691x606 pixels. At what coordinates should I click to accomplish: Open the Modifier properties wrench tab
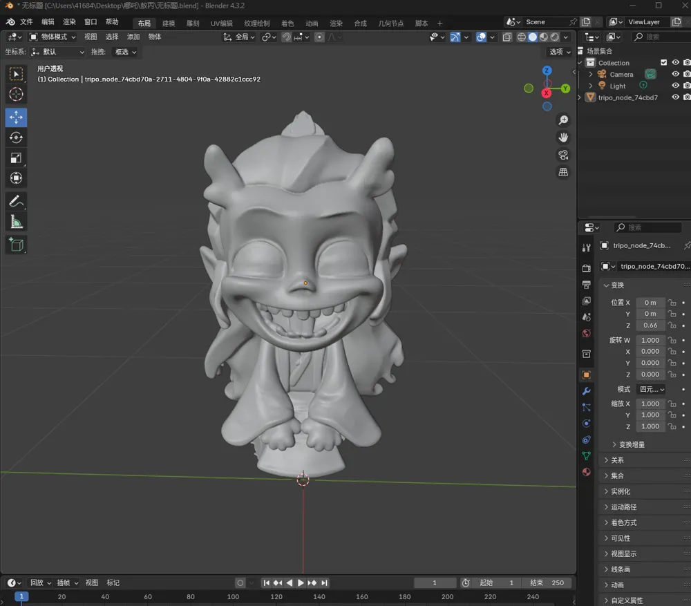click(586, 391)
